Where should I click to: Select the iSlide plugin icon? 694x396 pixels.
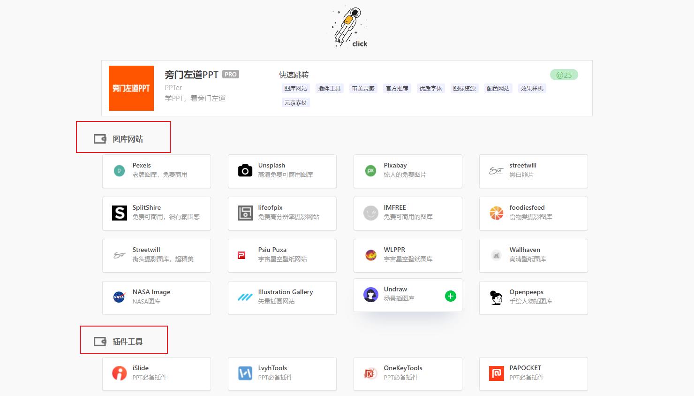tap(119, 373)
